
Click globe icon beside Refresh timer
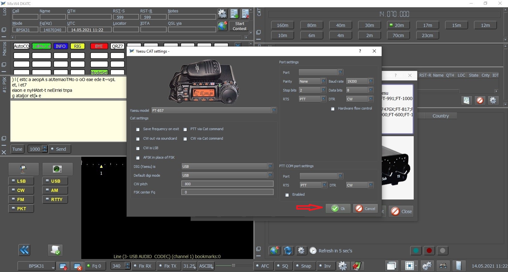click(275, 250)
